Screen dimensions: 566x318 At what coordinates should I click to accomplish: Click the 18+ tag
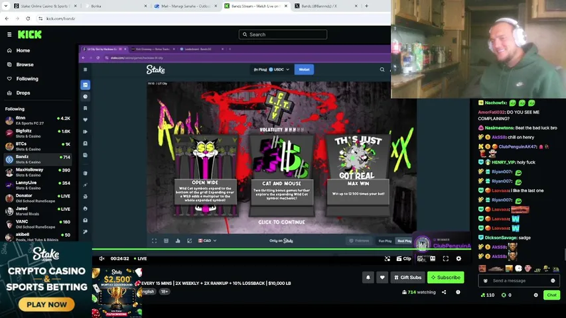pos(165,291)
